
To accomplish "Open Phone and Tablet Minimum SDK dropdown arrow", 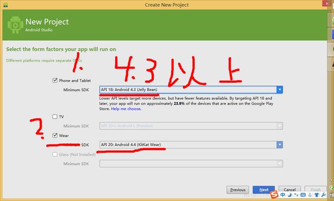I will 280,90.
